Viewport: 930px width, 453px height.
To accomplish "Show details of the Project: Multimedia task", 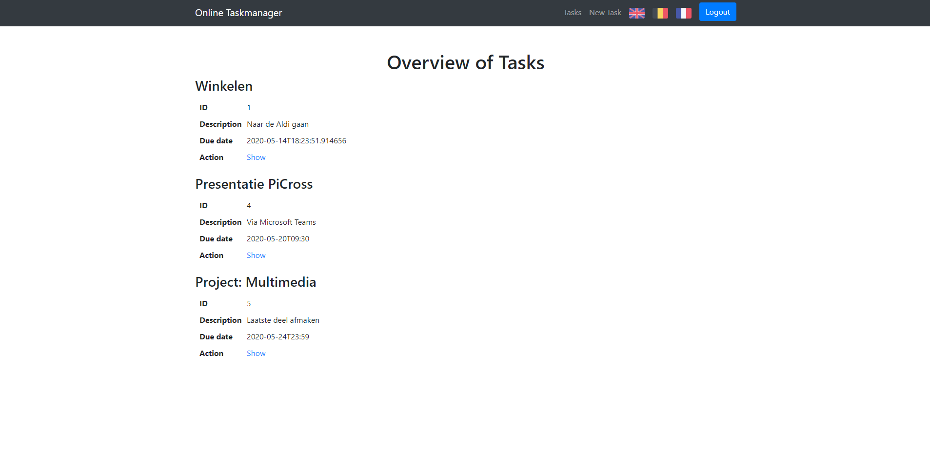I will pos(256,354).
